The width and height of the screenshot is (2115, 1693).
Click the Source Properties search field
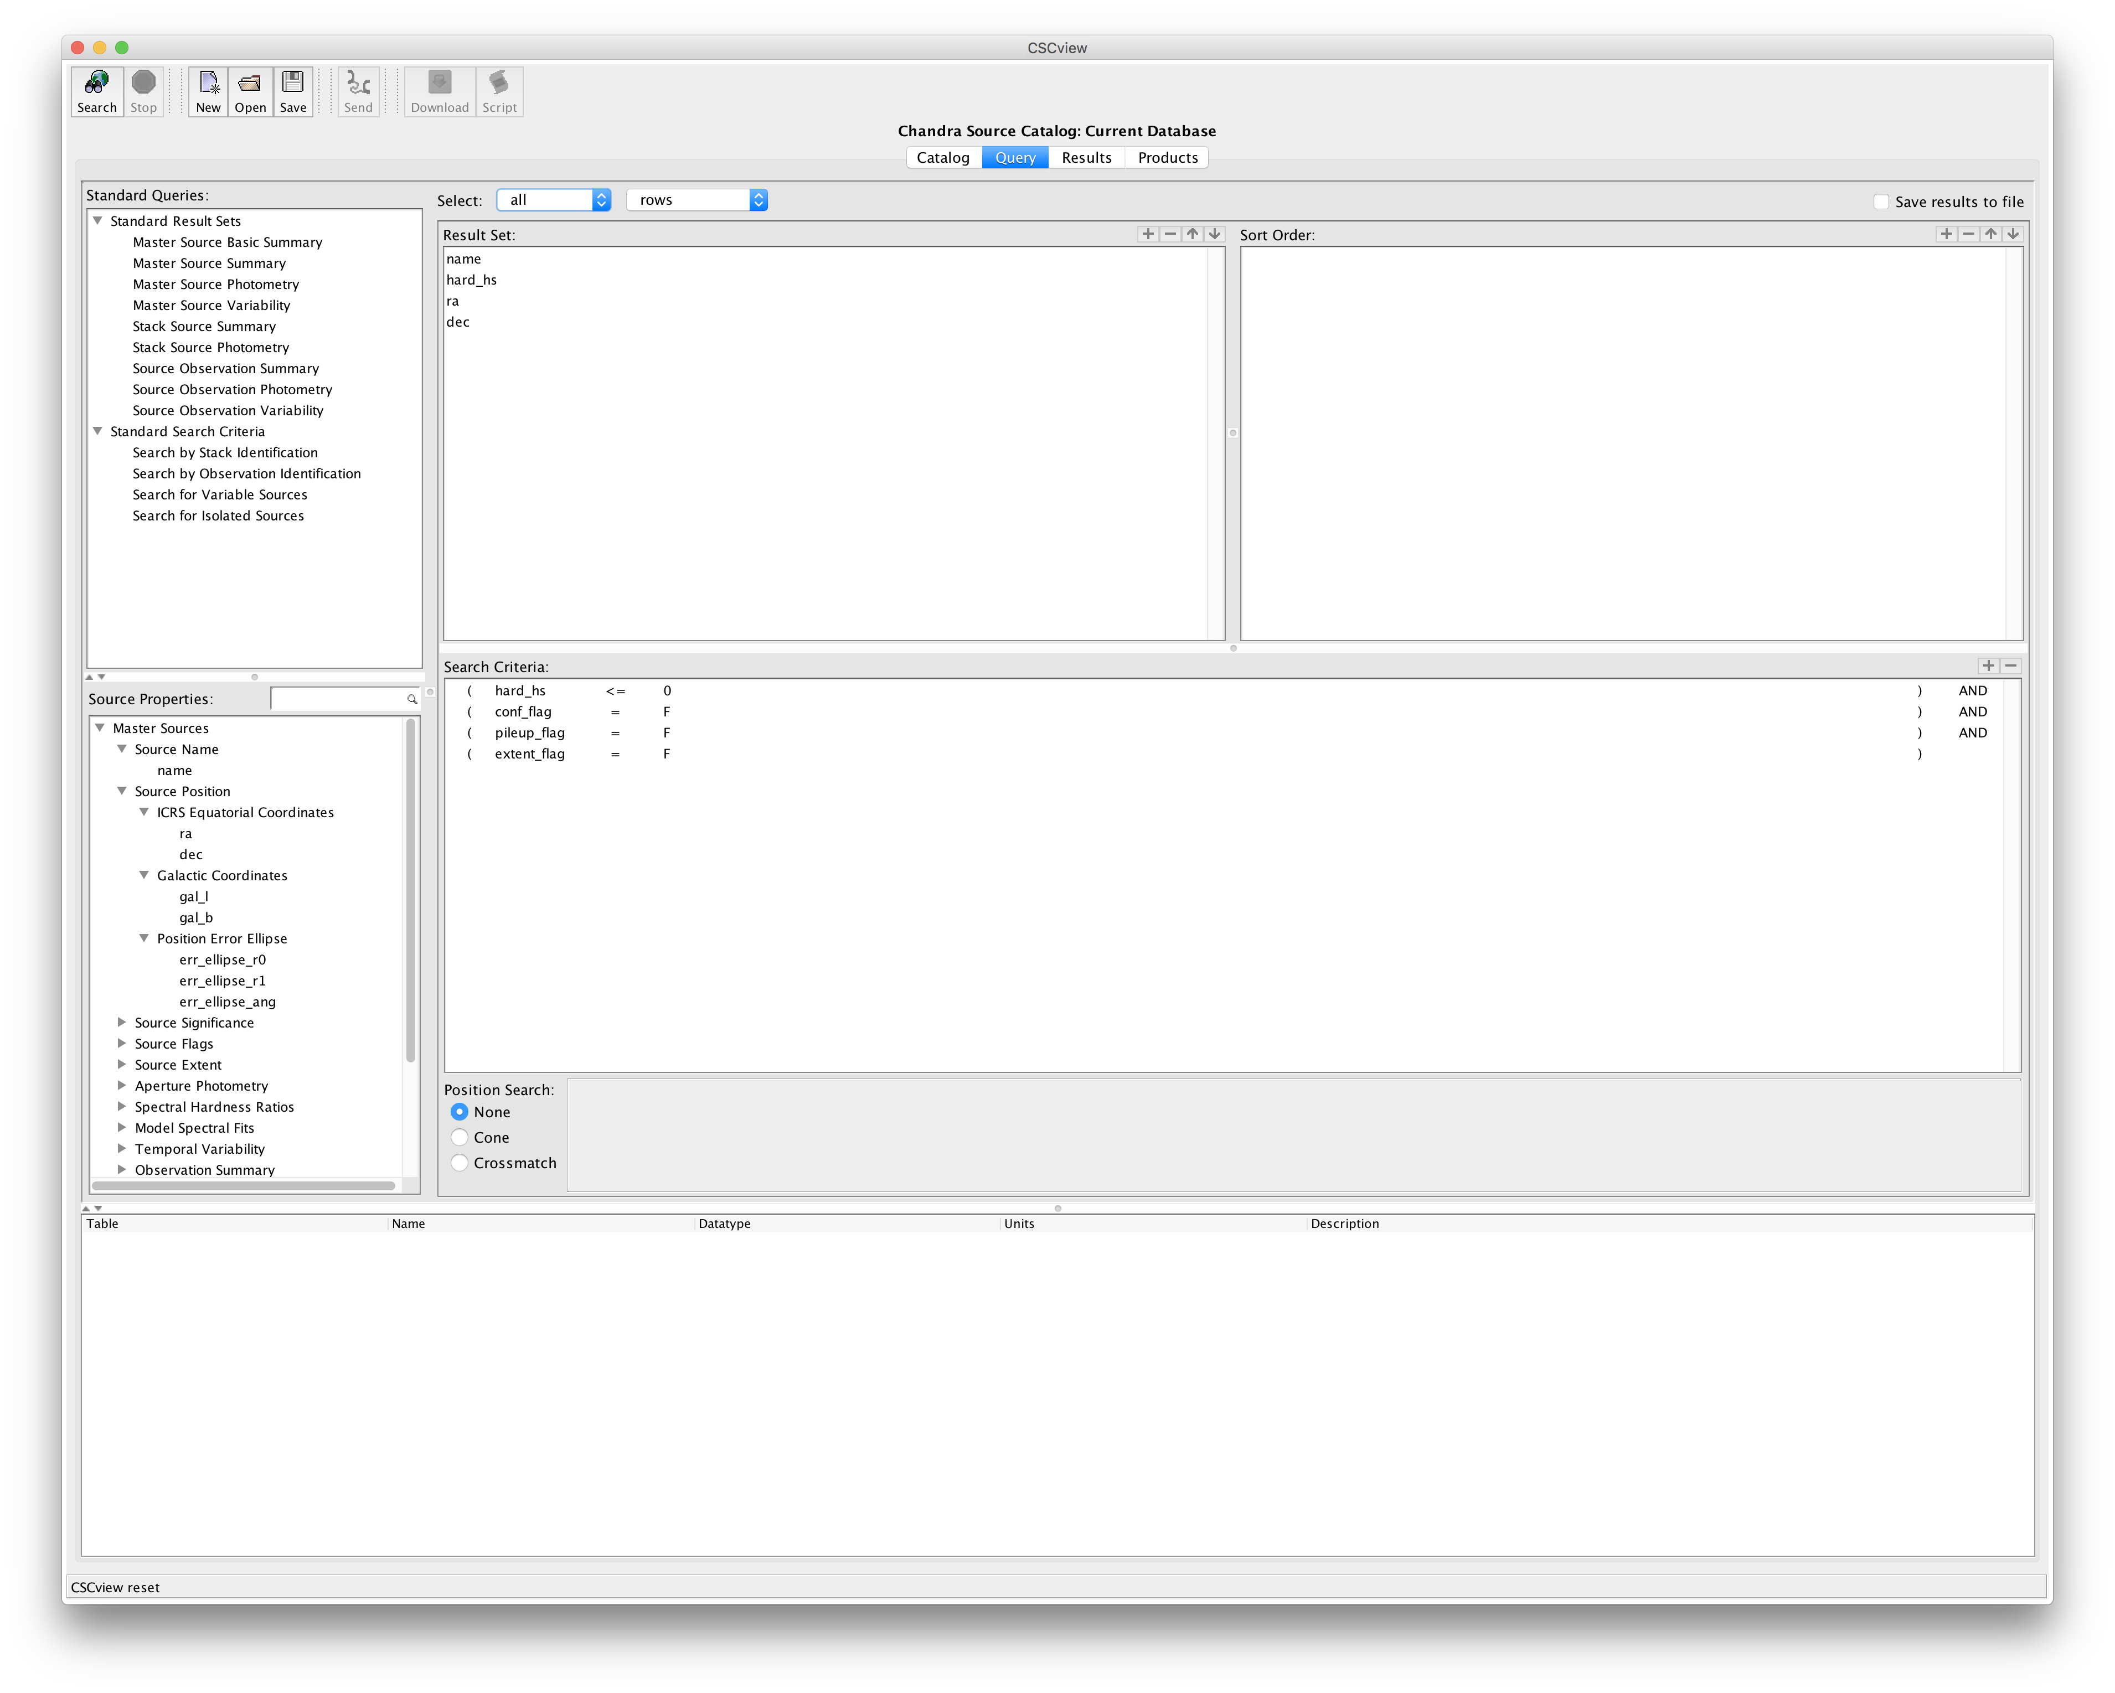pos(338,699)
